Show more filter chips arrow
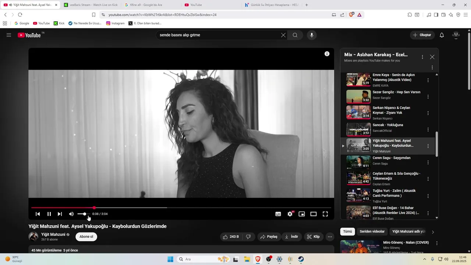The image size is (471, 265). click(433, 232)
